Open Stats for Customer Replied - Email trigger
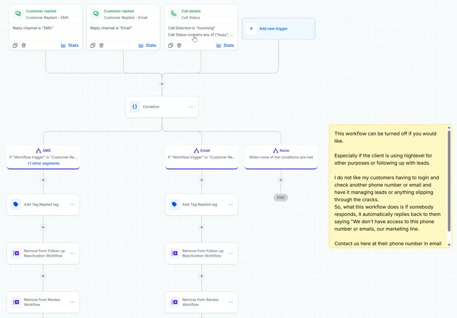 (148, 45)
